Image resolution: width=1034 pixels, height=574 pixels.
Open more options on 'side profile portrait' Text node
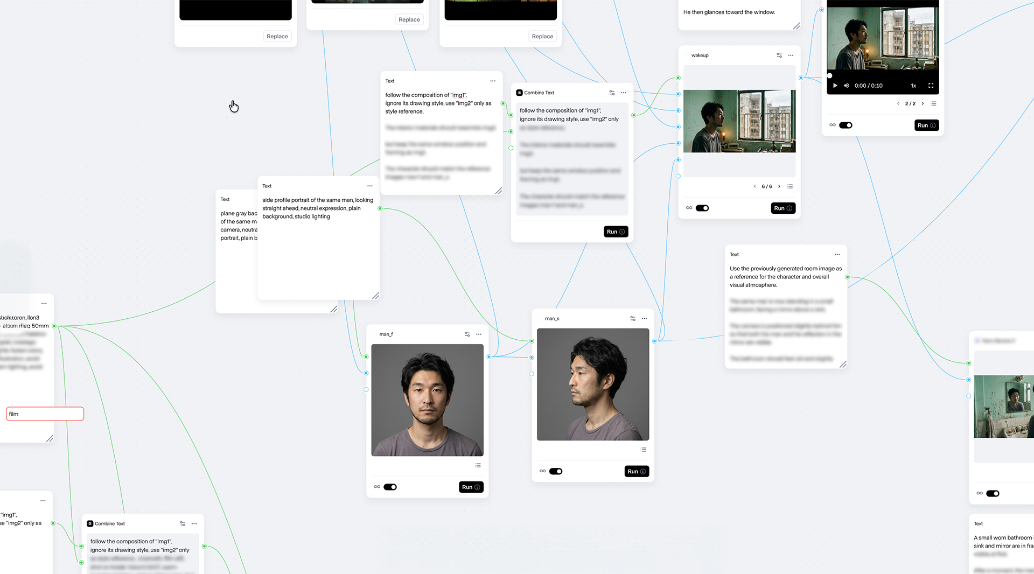tap(370, 186)
